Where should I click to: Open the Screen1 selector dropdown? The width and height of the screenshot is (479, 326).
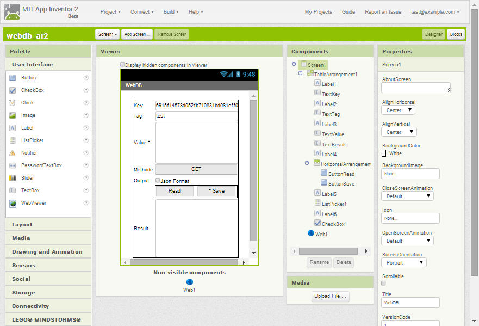[107, 34]
